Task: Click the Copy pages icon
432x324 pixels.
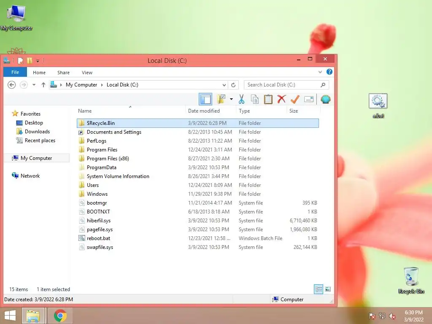Action: pyautogui.click(x=254, y=99)
